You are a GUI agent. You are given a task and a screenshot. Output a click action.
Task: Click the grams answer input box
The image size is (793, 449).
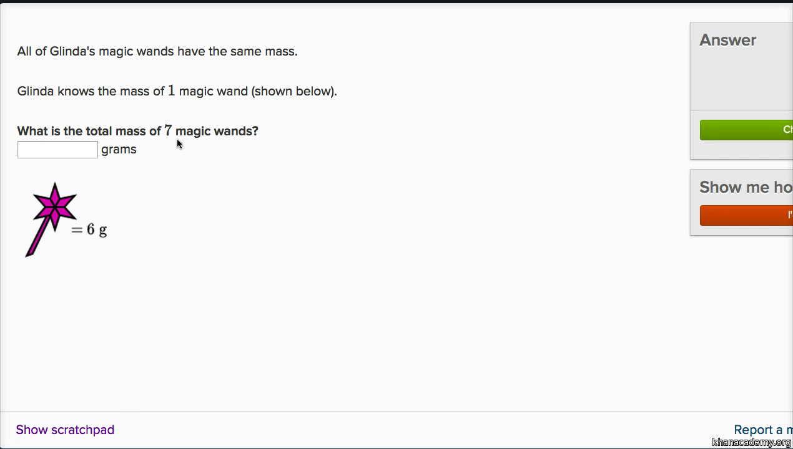click(x=57, y=150)
